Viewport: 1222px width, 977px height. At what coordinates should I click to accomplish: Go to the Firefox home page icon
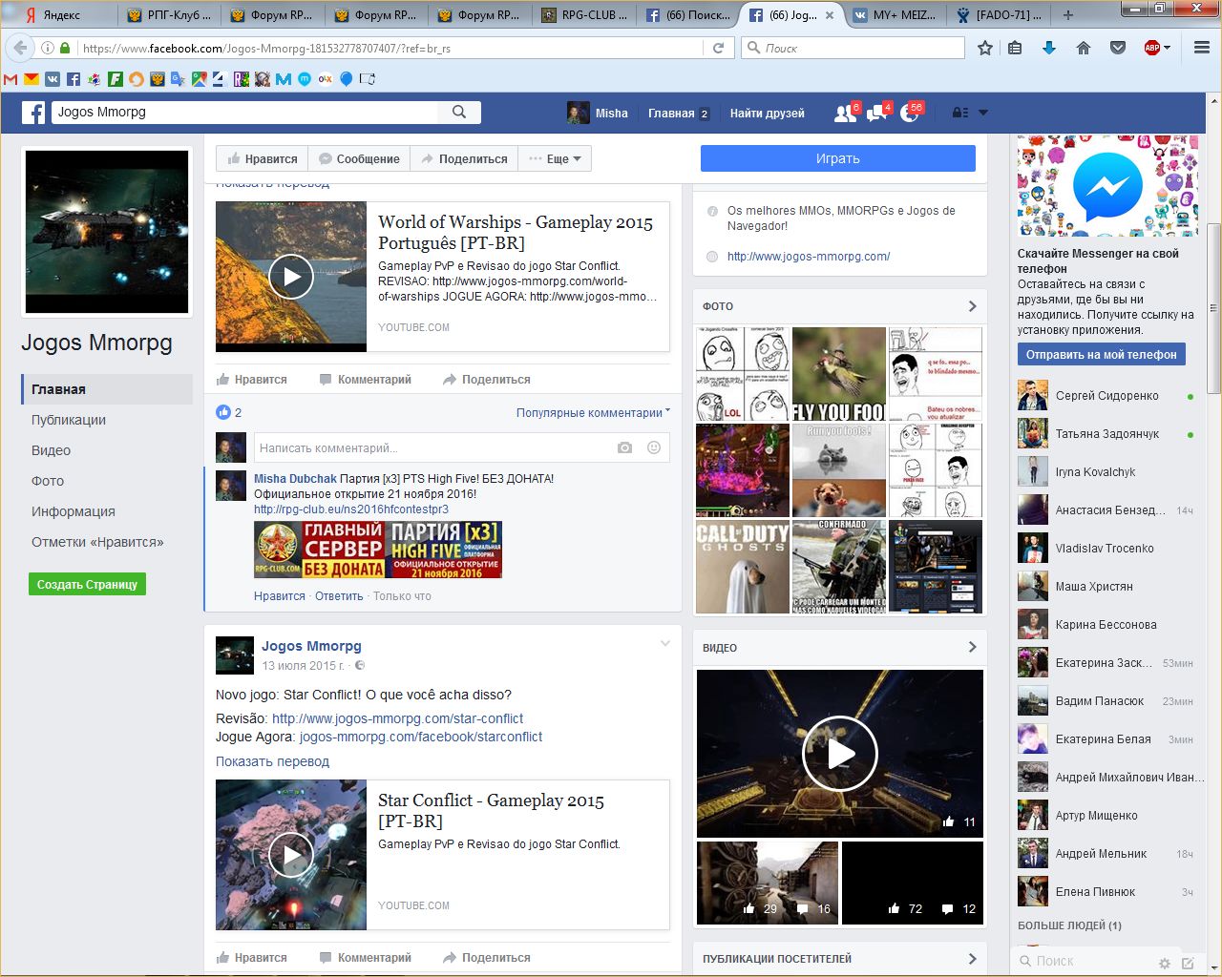point(1084,48)
